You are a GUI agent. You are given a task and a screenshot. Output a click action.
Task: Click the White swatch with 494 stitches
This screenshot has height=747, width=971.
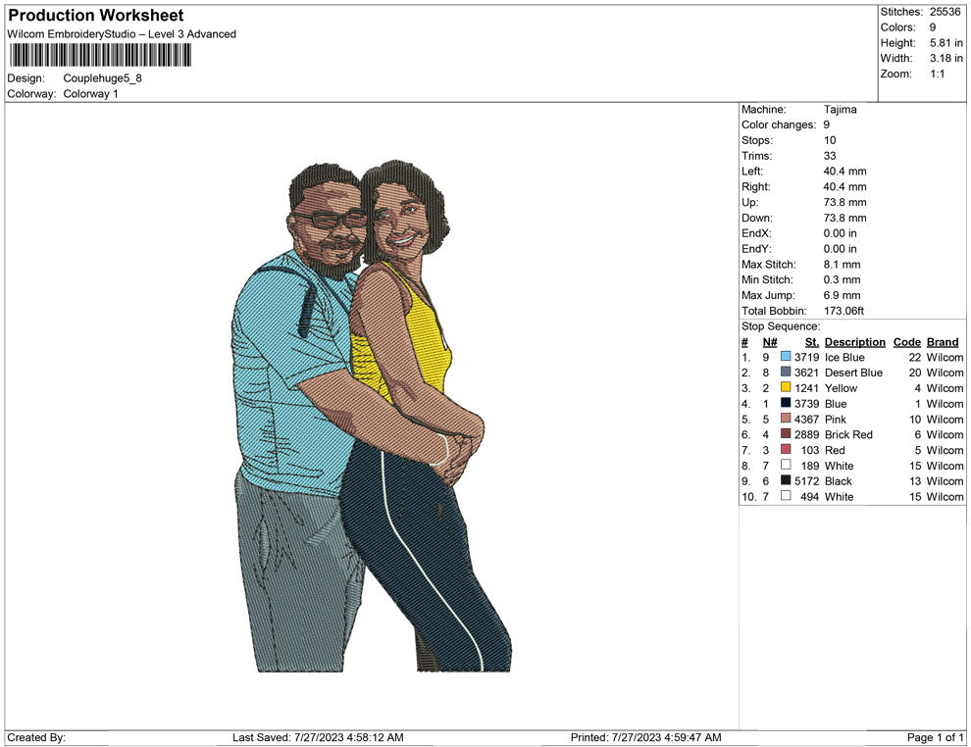(x=786, y=496)
